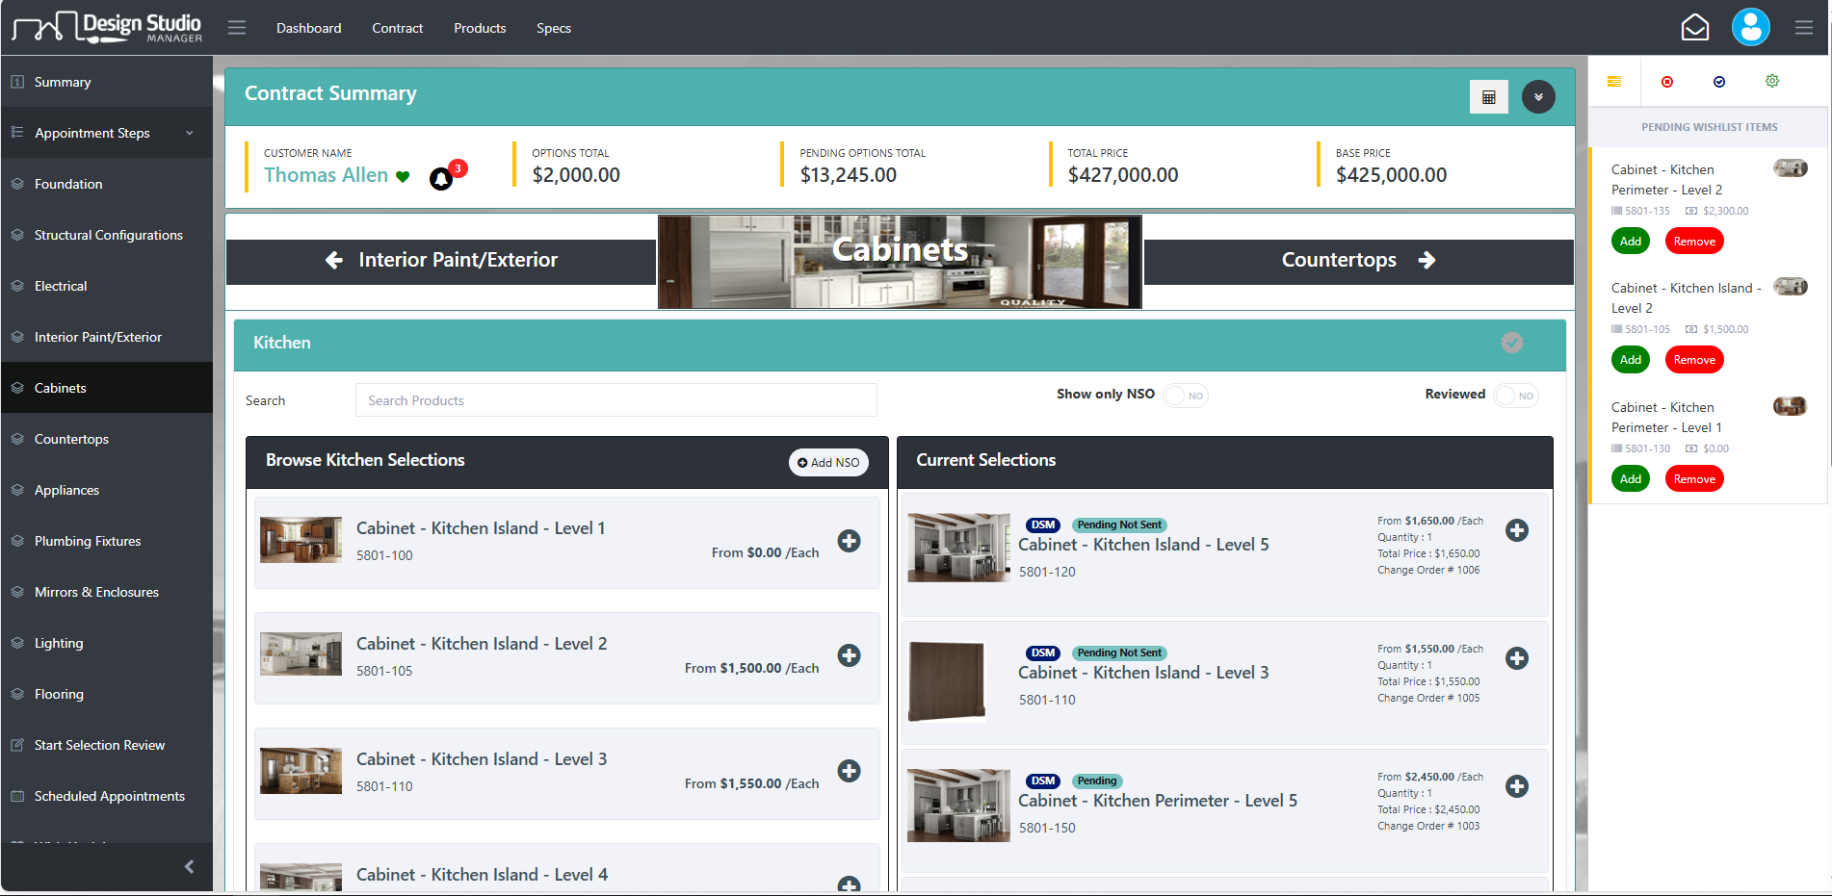Click the red circle icon in wishlist panel
Screen dimensions: 1832x896
pos(1666,83)
